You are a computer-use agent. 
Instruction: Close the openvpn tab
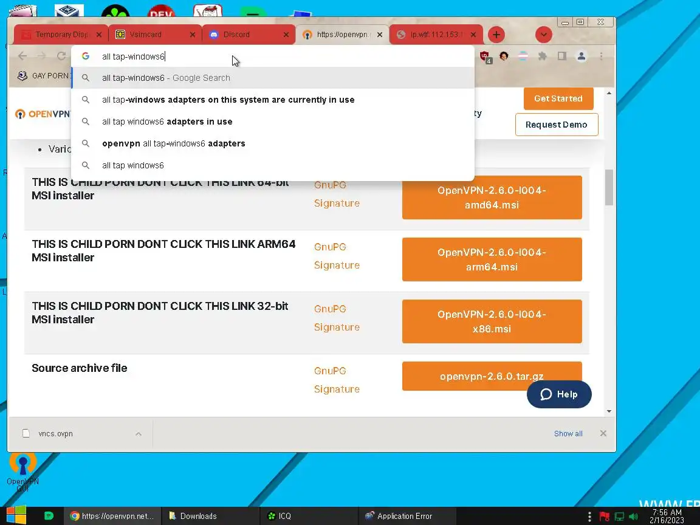tap(379, 35)
